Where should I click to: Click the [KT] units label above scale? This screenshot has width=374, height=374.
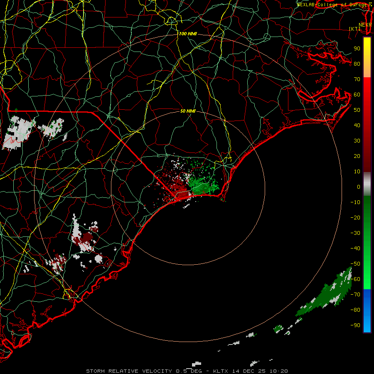[355, 29]
